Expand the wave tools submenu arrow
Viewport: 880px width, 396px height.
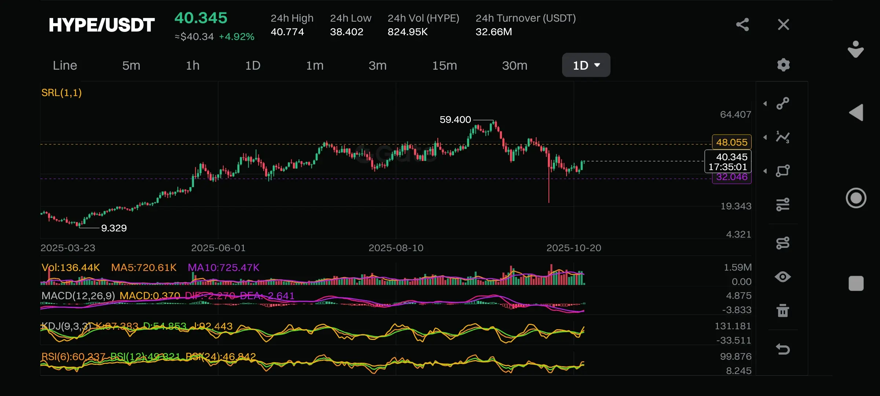point(765,137)
